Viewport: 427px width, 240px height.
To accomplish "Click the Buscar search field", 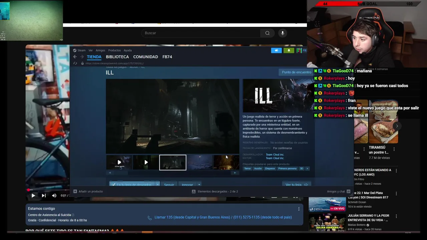I will (201, 33).
